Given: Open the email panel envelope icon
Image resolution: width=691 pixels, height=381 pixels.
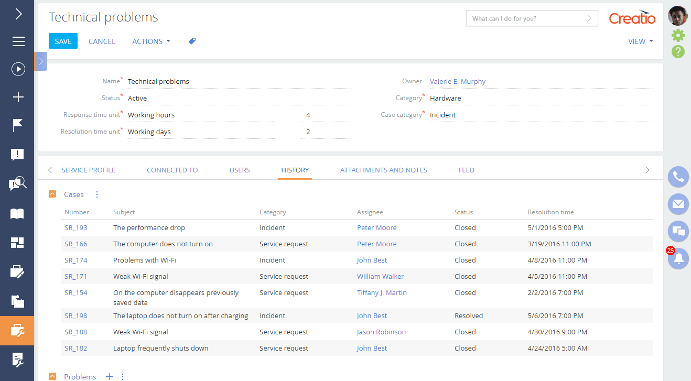Looking at the screenshot, I should point(678,204).
